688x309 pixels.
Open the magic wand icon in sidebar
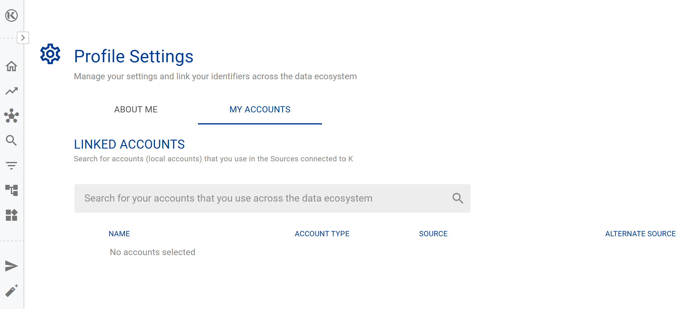tap(11, 291)
